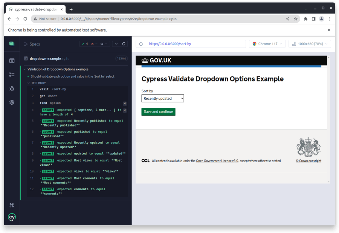Viewport: 339px width, 233px height.
Task: Click the 125ms test duration indicator
Action: pyautogui.click(x=122, y=59)
